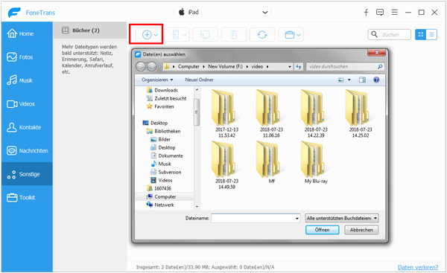Viewport: 447px width, 273px height.
Task: Click the export to PC toolbar icon
Action: pyautogui.click(x=205, y=35)
